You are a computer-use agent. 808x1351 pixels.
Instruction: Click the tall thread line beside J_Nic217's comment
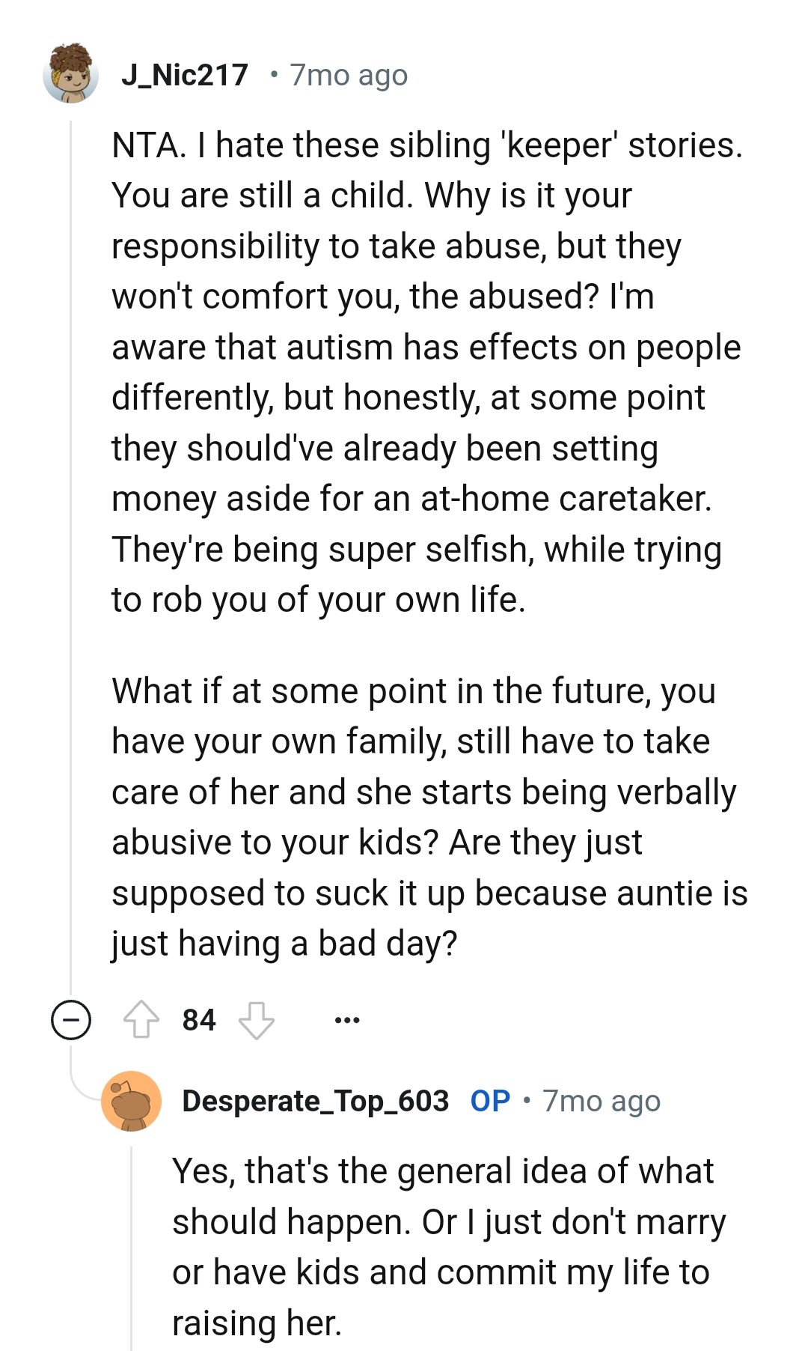click(x=70, y=524)
